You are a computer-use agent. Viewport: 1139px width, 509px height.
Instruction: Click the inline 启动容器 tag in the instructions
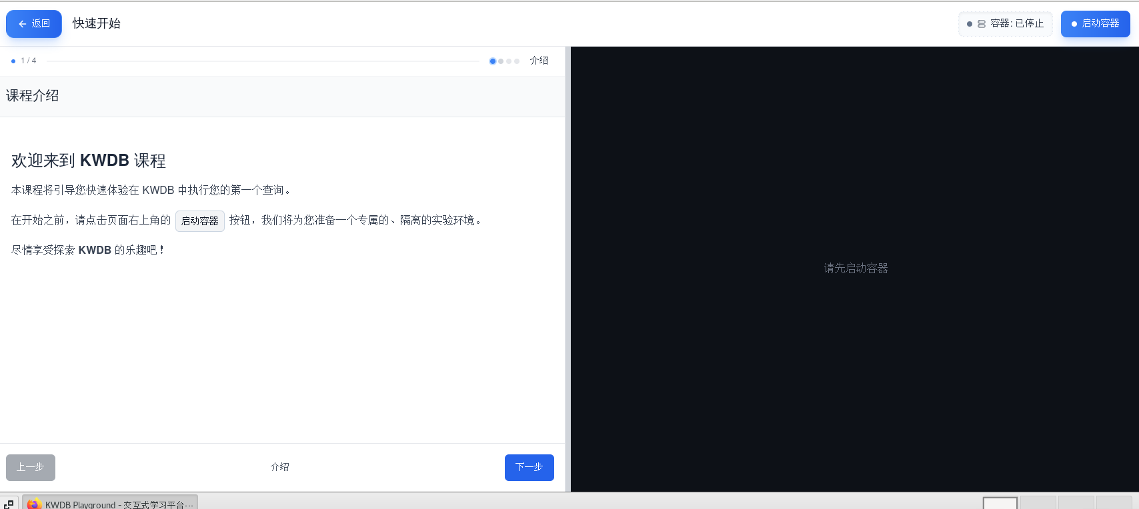coord(200,221)
